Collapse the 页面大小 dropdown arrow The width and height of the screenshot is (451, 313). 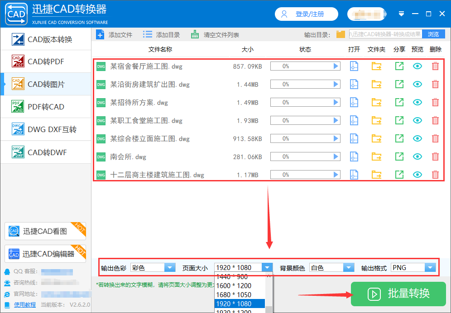click(x=267, y=268)
